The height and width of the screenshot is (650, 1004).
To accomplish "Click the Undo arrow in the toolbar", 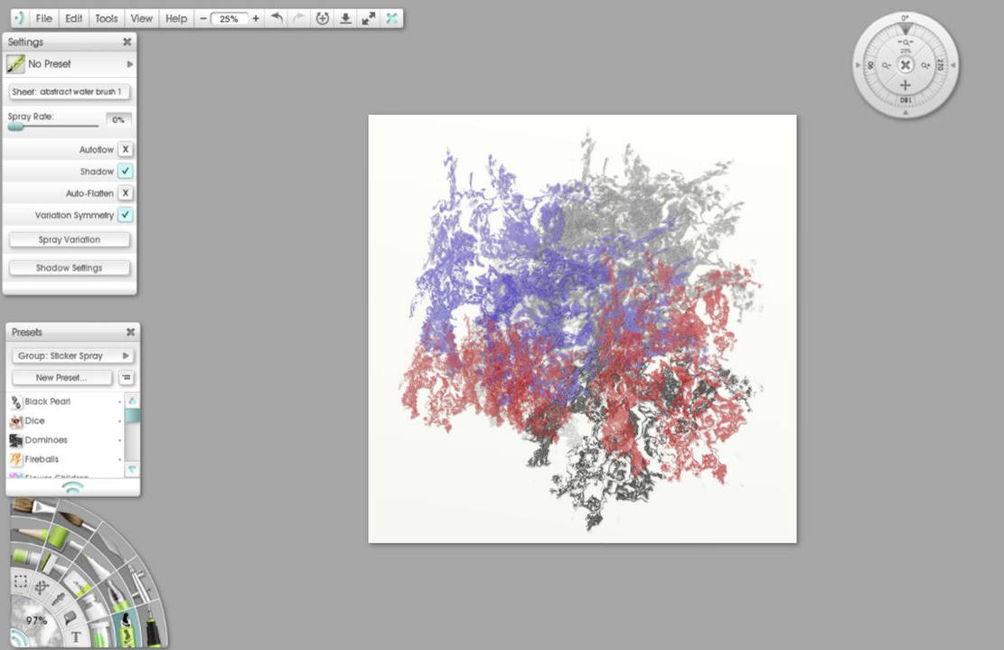I will [x=277, y=17].
